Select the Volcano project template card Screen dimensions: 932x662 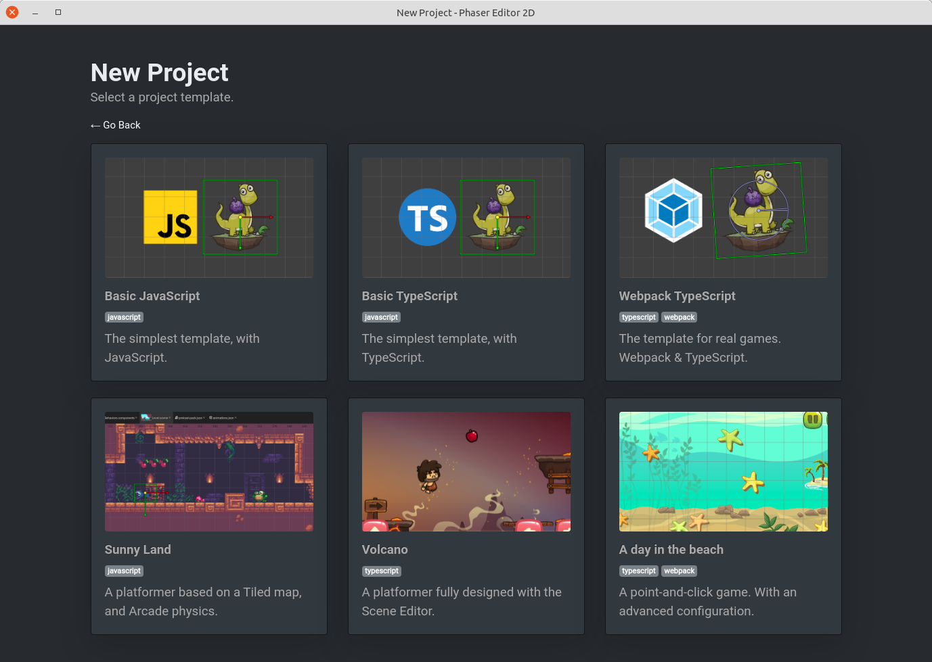[466, 516]
